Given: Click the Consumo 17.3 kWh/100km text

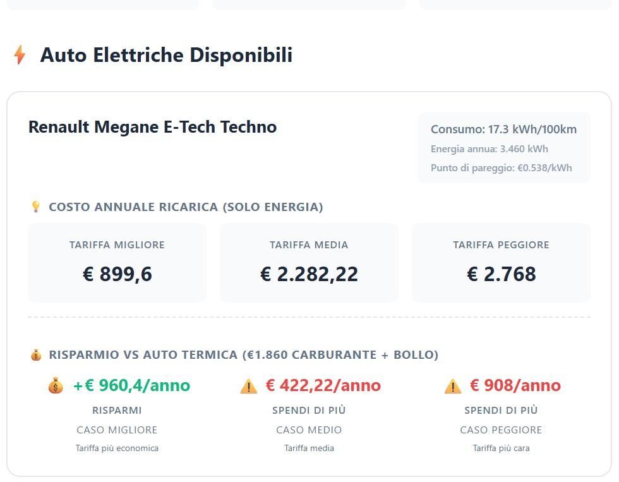Looking at the screenshot, I should point(503,130).
